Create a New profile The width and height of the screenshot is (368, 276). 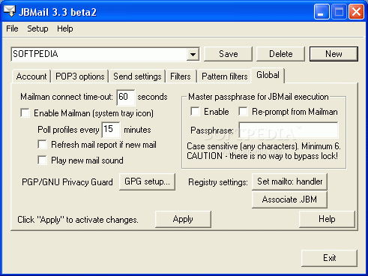(x=334, y=54)
